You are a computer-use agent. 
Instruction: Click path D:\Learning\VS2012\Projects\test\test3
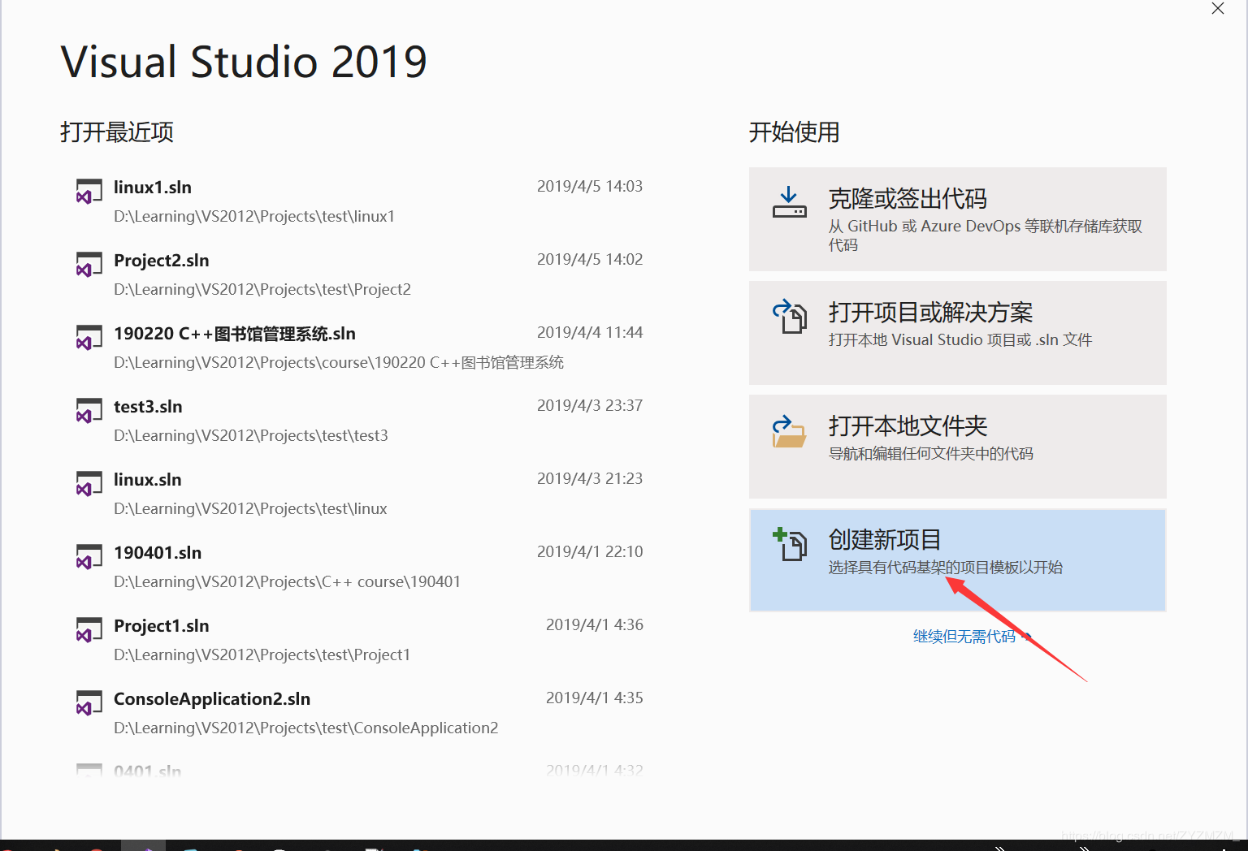tap(251, 436)
